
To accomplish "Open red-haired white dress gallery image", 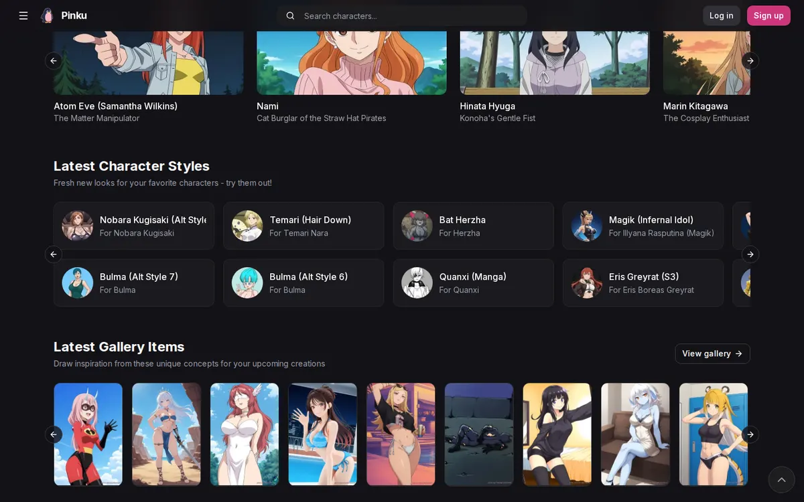I will point(245,434).
